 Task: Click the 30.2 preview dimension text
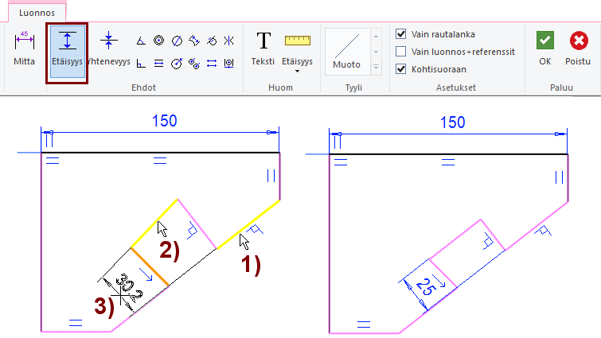(129, 288)
